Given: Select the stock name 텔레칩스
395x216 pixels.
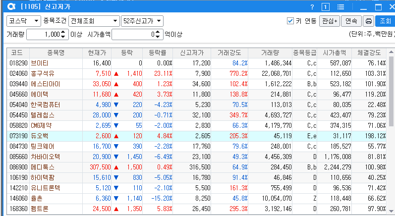Looking at the screenshot, I should tap(43, 115).
